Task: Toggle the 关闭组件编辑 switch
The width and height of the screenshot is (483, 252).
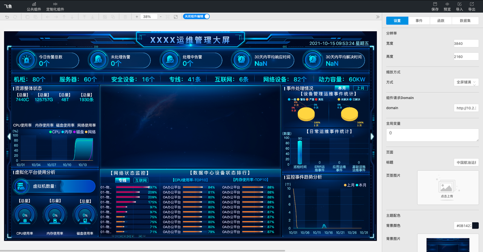Action: (196, 16)
